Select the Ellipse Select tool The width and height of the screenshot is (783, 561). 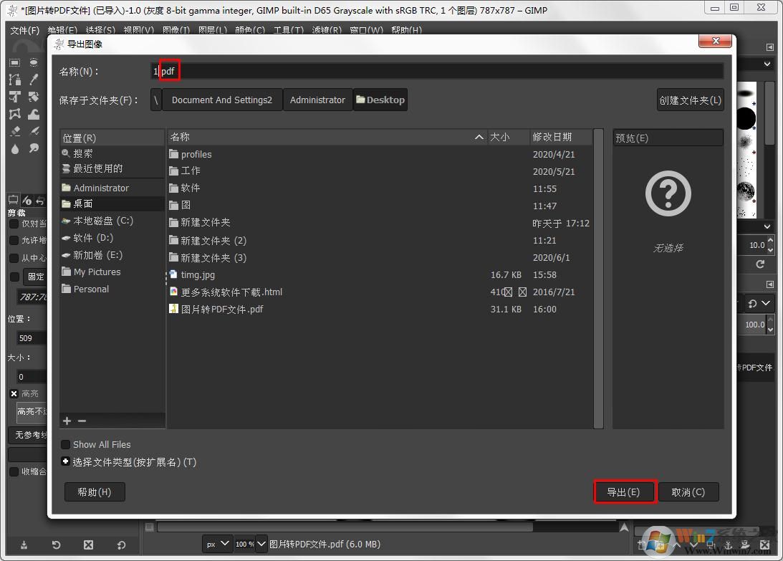coord(34,62)
